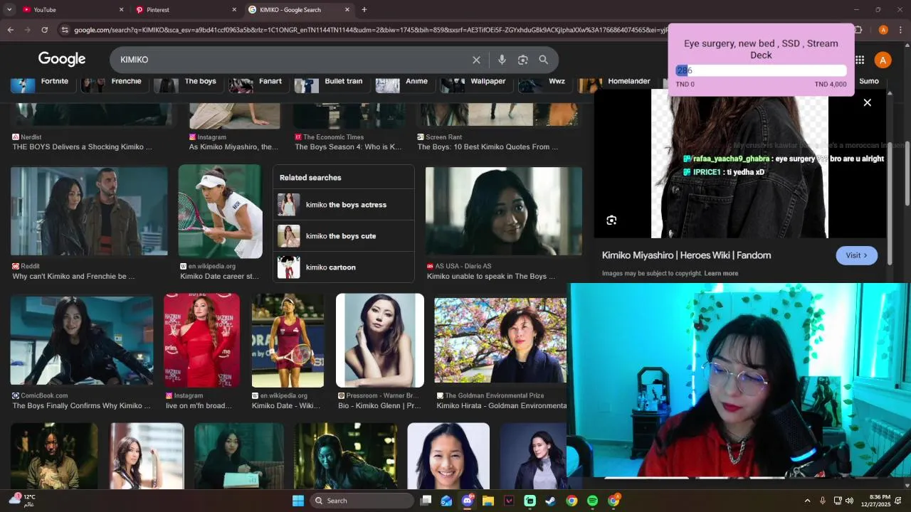
Task: Start voice search via the microphone icon
Action: [502, 60]
